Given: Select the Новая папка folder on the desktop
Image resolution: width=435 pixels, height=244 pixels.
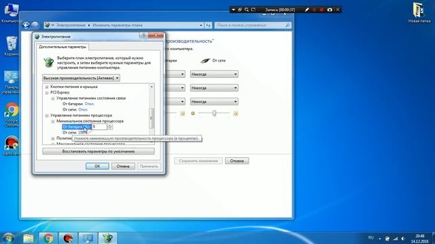Looking at the screenshot, I should pyautogui.click(x=419, y=12).
